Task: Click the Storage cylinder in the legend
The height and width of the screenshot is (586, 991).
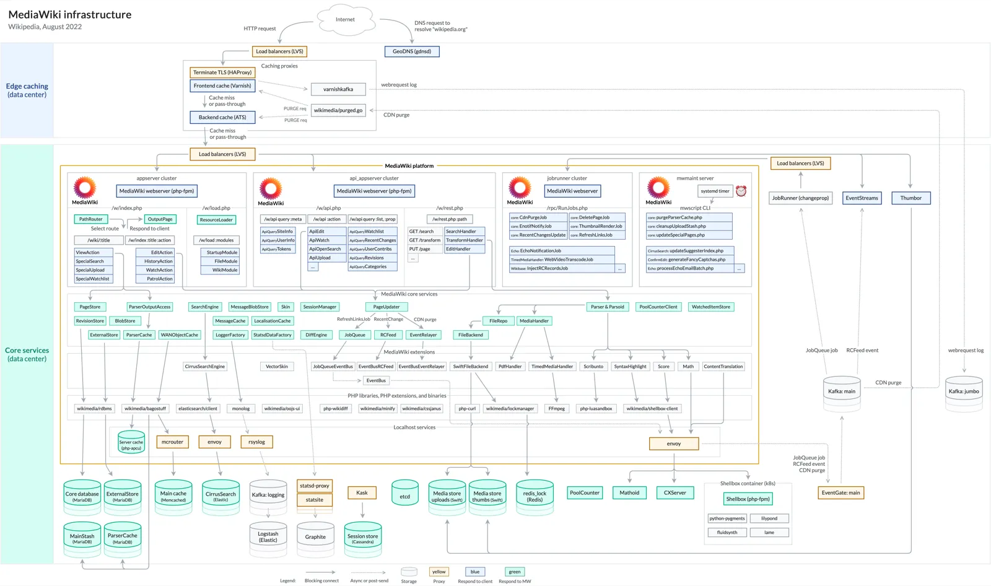Action: (x=409, y=572)
